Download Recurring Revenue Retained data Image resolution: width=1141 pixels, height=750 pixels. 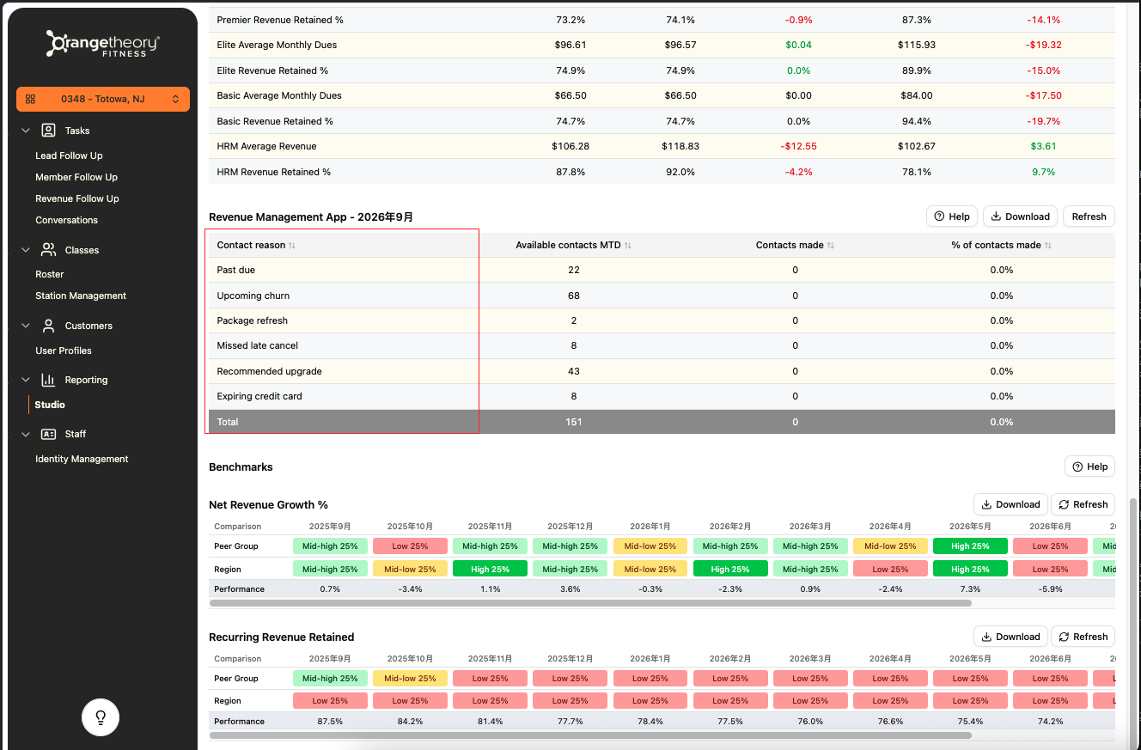click(x=1010, y=637)
